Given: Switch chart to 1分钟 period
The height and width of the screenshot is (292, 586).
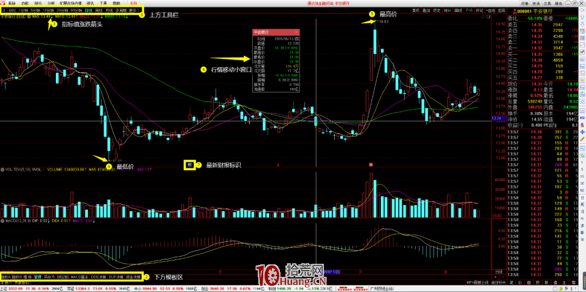Looking at the screenshot, I should (23, 10).
